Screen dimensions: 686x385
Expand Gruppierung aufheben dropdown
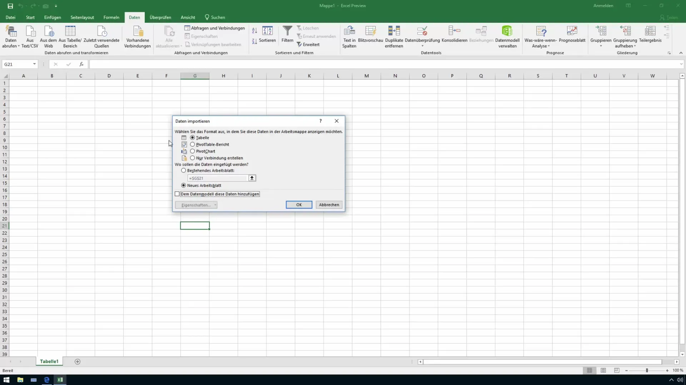click(x=635, y=46)
